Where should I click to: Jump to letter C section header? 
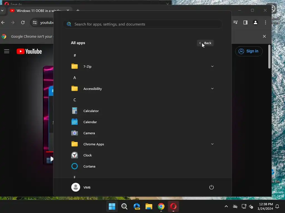tap(75, 100)
